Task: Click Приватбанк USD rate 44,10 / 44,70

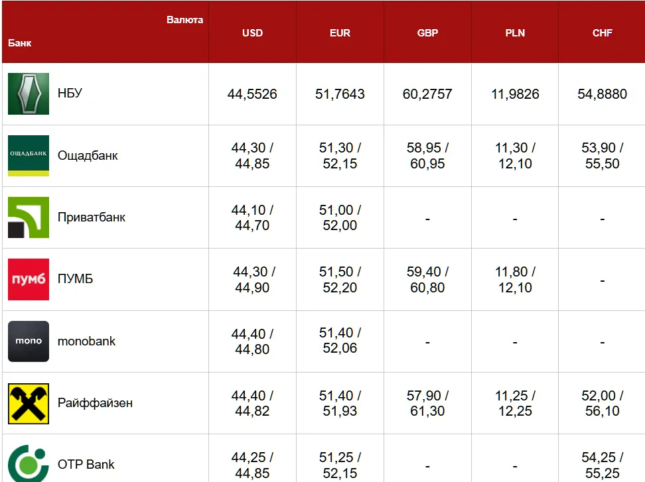Action: pos(252,217)
